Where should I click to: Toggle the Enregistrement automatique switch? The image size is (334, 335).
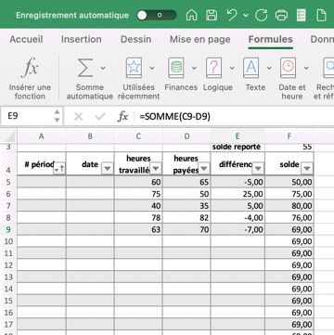(x=157, y=15)
